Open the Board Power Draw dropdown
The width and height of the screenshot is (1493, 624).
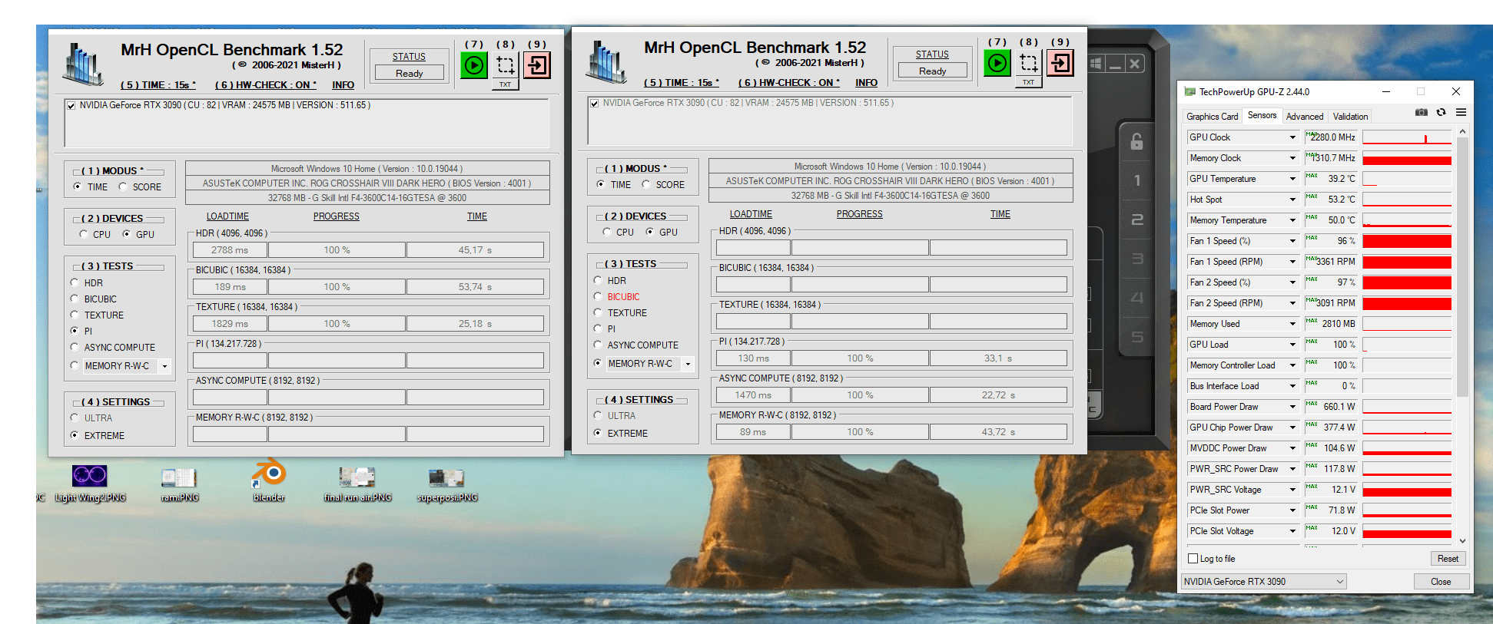click(1292, 407)
